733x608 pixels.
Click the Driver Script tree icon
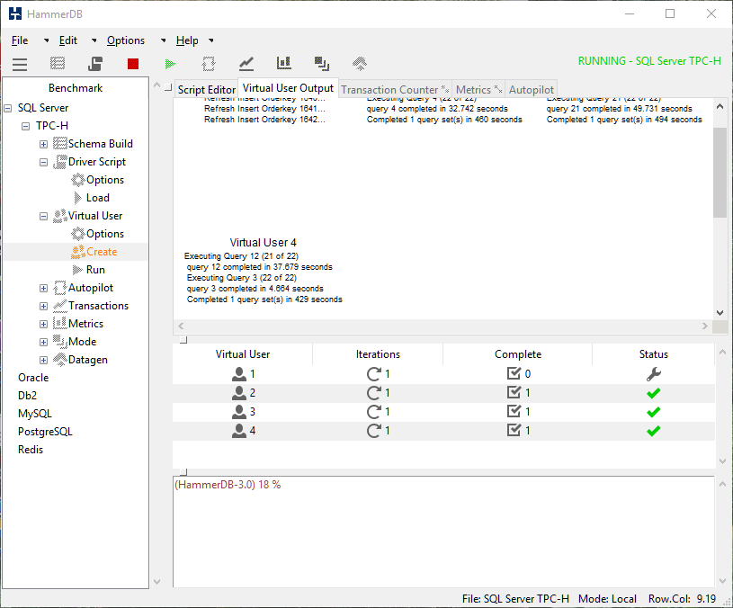(60, 162)
